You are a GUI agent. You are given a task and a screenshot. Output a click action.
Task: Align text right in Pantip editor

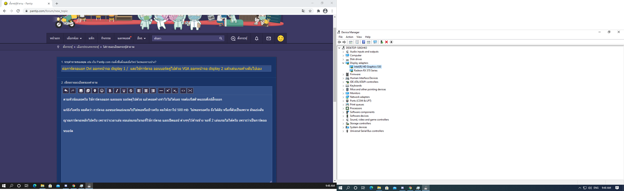(153, 91)
